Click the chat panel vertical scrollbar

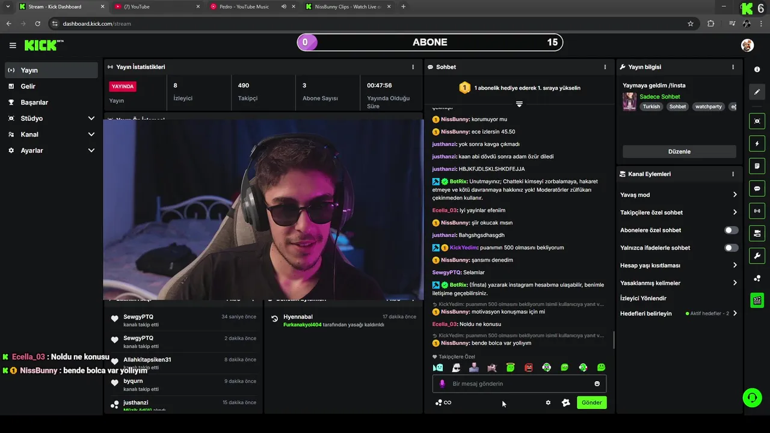coord(614,340)
